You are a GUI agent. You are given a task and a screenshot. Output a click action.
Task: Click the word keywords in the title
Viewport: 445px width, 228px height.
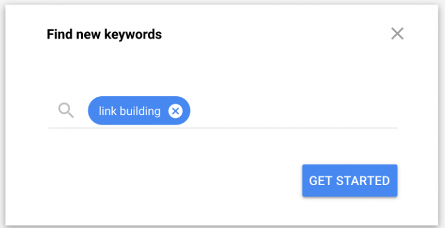pos(133,34)
